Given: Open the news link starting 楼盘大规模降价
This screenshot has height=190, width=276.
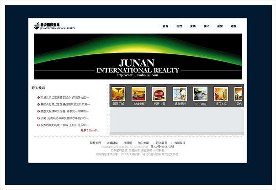Looking at the screenshot, I should (64, 111).
